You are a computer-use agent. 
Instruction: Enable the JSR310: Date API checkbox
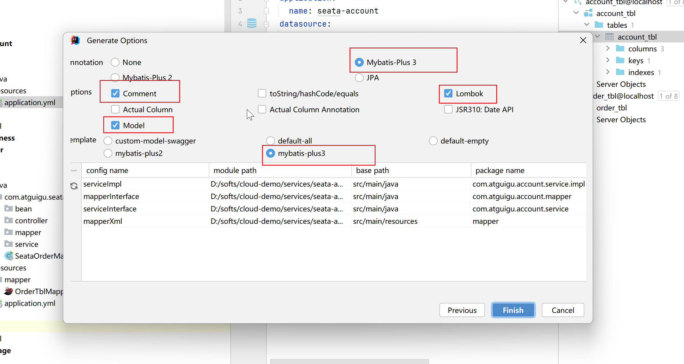click(x=448, y=110)
